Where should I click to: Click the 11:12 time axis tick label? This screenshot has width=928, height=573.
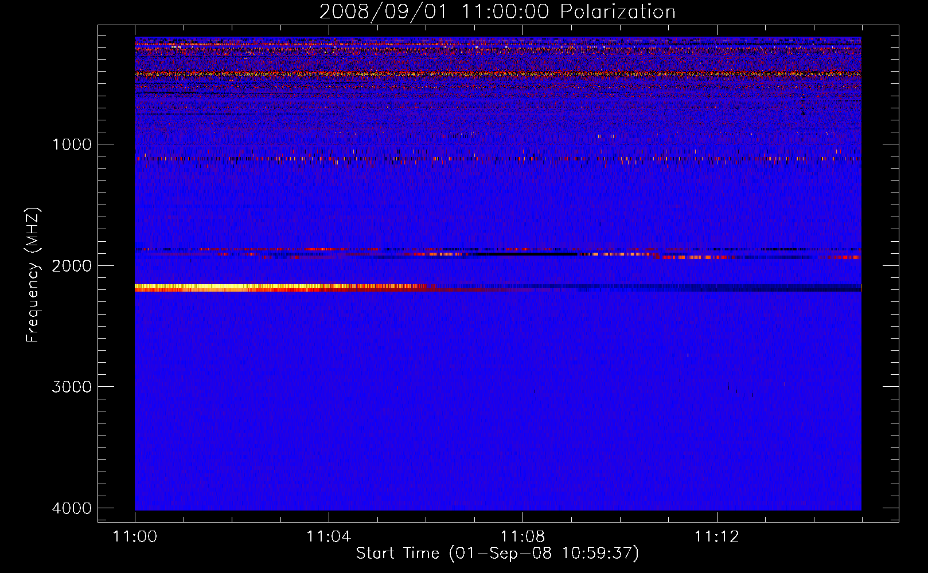click(716, 537)
